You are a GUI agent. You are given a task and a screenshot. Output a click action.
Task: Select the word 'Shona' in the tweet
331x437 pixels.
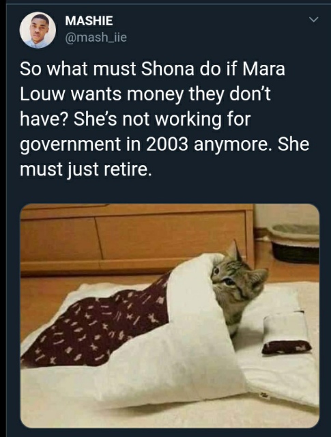click(x=167, y=70)
